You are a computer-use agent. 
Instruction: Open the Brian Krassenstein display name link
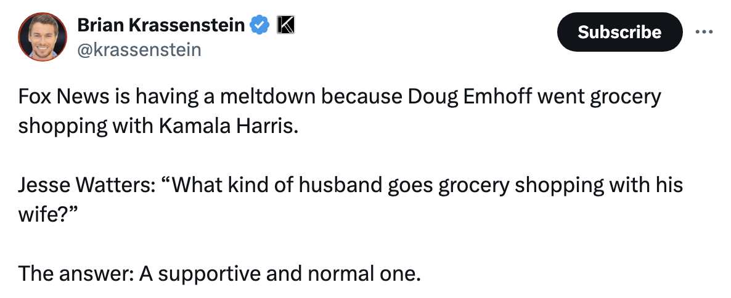(162, 25)
